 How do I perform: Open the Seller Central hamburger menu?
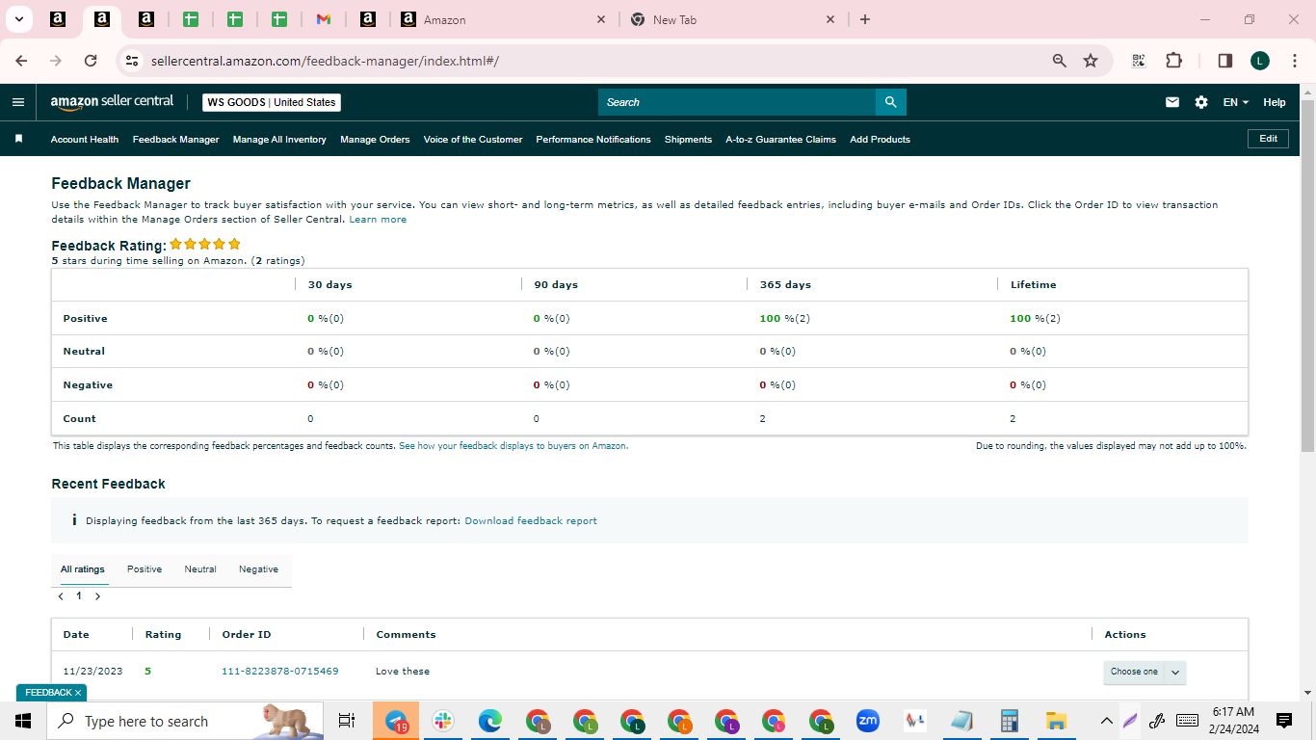click(18, 102)
